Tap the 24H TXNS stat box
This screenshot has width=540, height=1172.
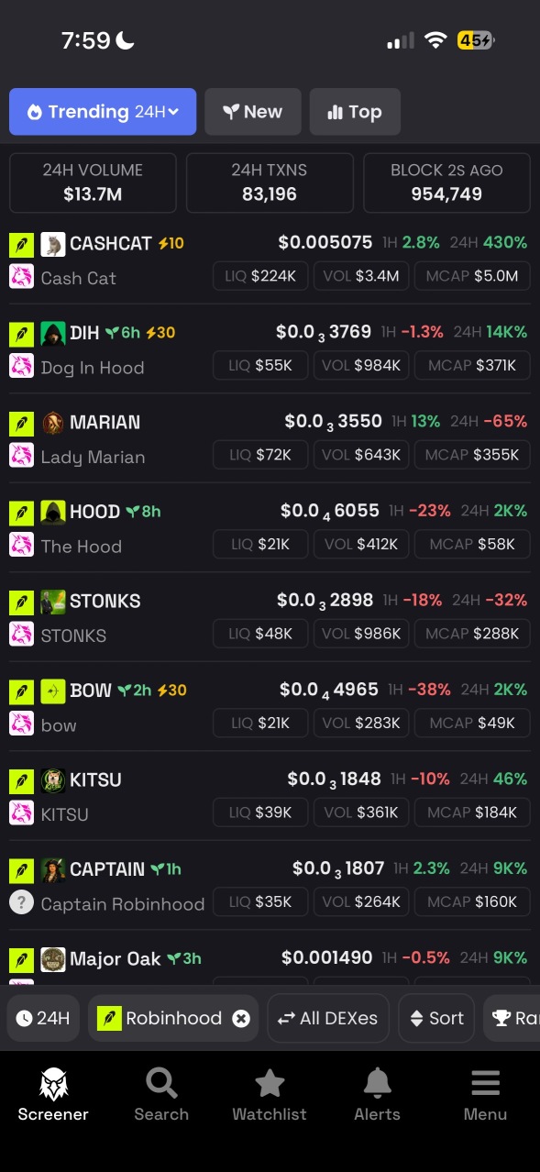(270, 182)
